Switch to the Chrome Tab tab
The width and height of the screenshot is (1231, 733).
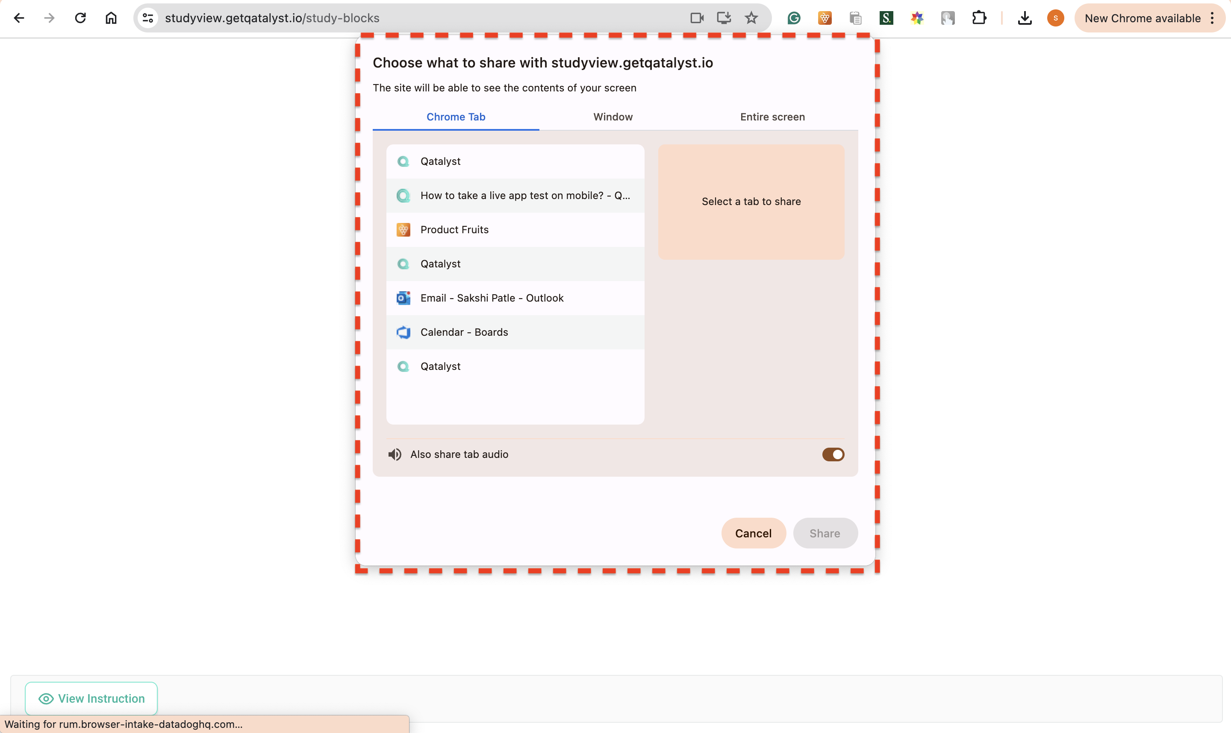(x=456, y=117)
